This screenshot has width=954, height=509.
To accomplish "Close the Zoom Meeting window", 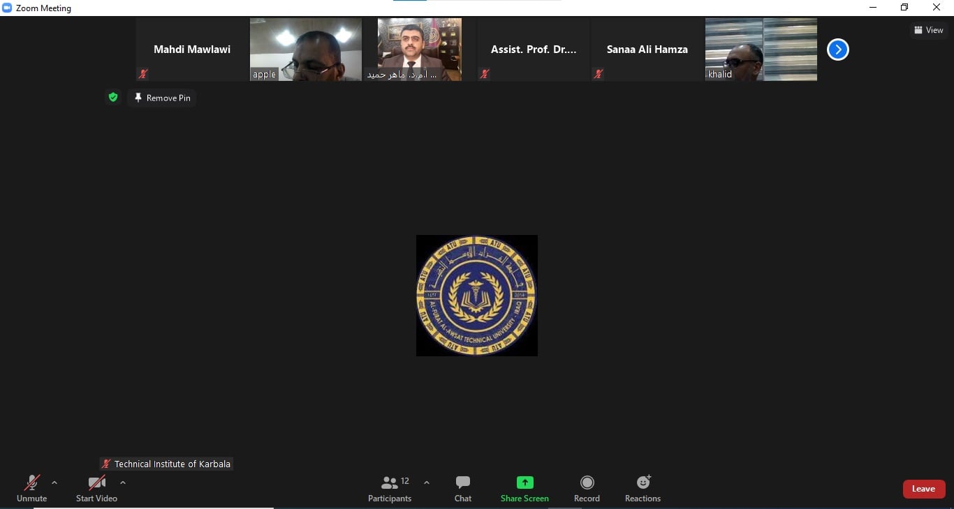I will point(937,8).
